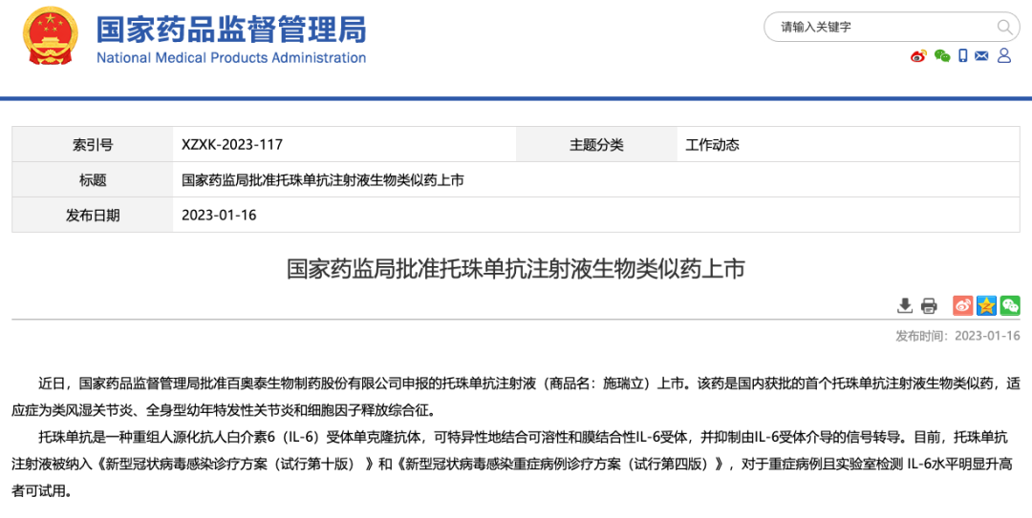Click the search magnifier icon
1032x518 pixels.
point(1003,27)
